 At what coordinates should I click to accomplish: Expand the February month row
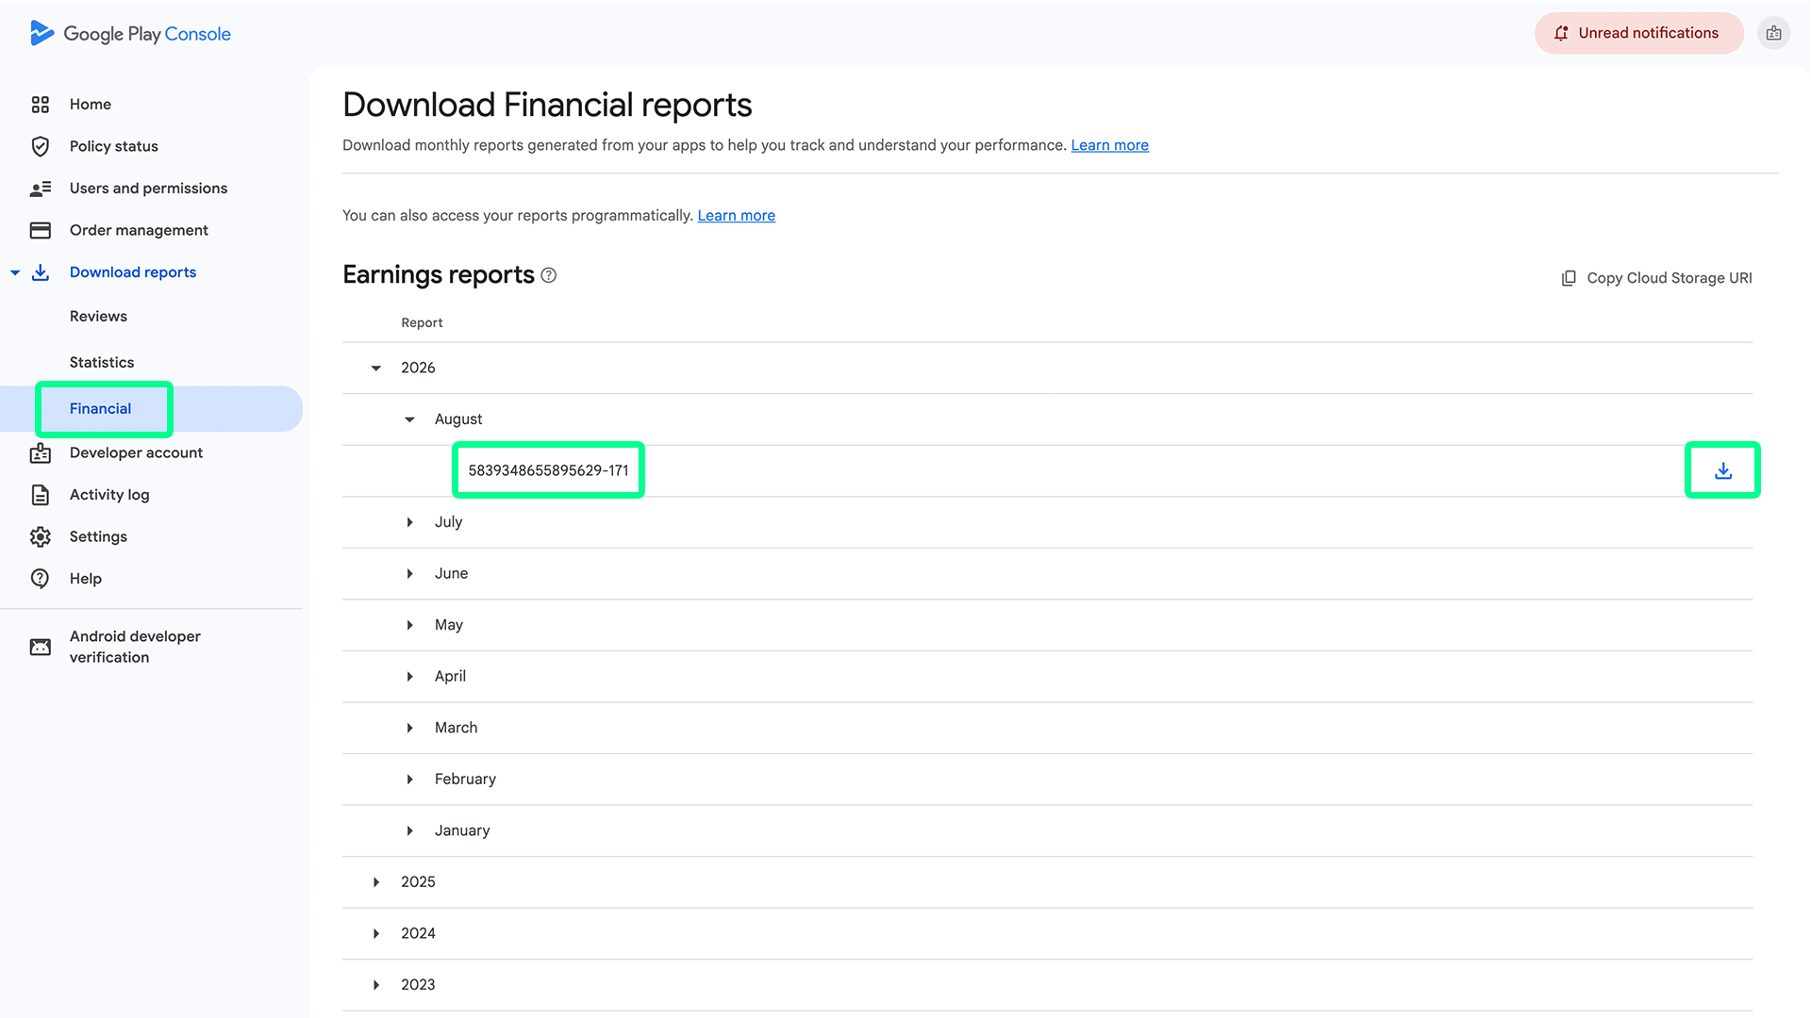pos(409,780)
